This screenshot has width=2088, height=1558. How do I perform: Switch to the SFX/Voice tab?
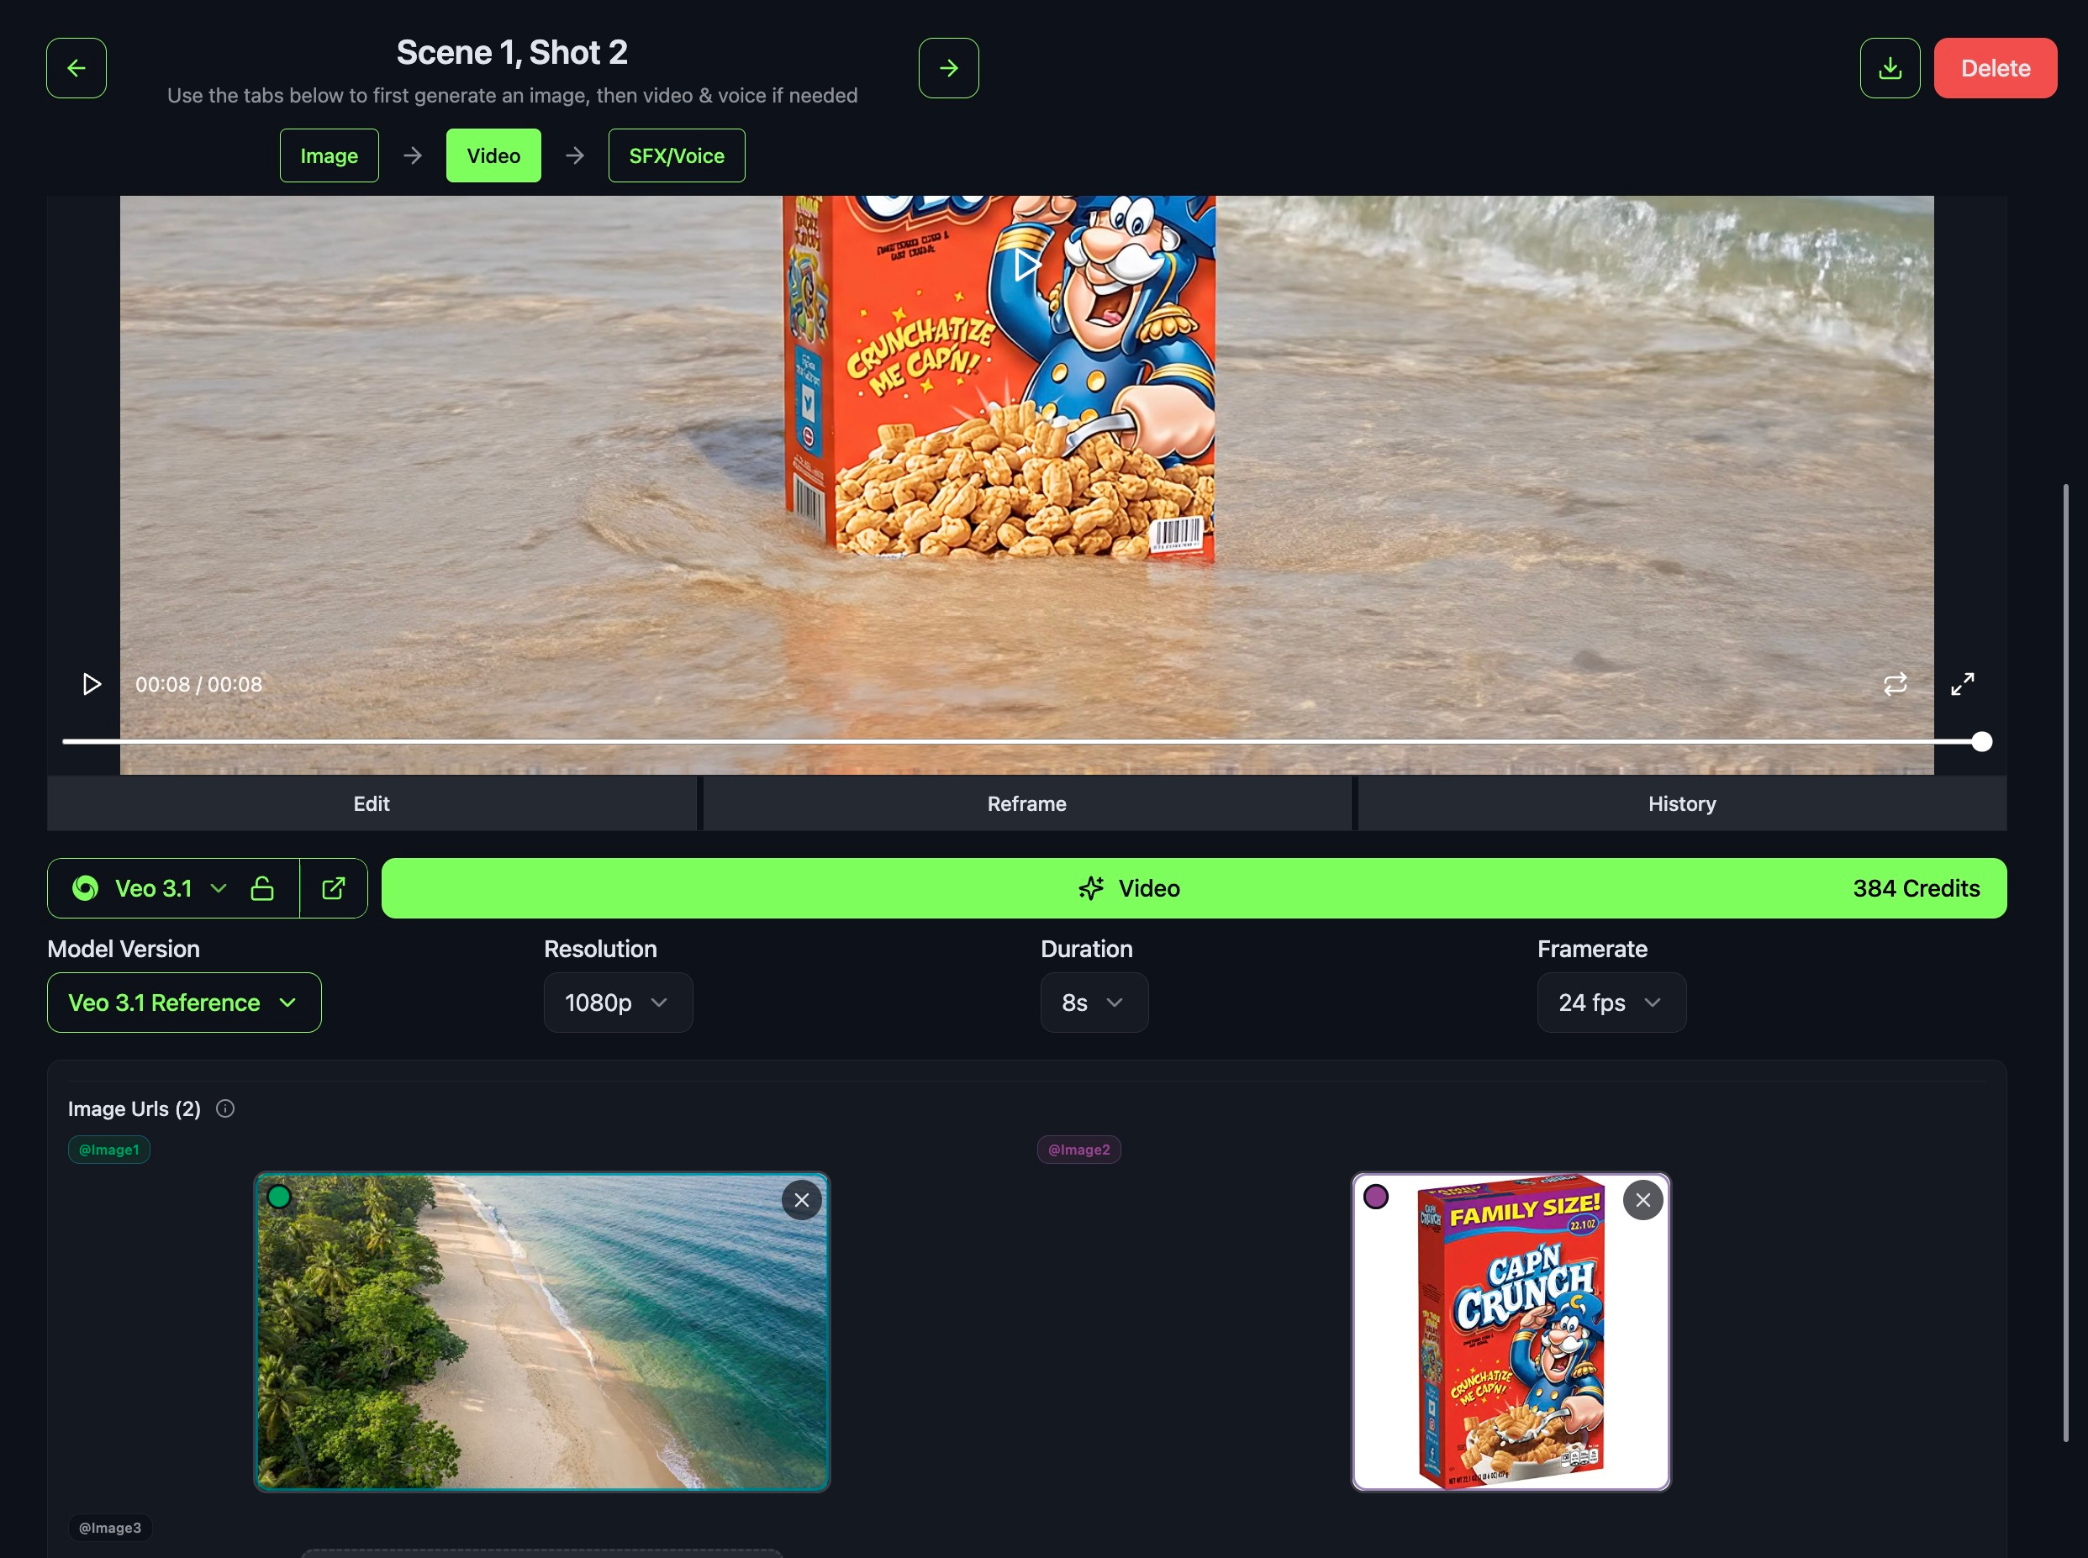click(676, 155)
